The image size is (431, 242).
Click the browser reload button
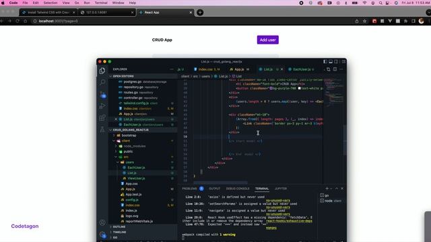[18, 21]
